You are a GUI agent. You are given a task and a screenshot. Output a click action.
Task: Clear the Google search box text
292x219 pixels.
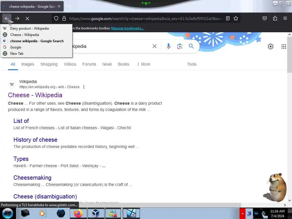point(154,46)
